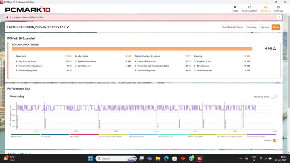Click the orange PCMark 10 Extended score bar

132,49
